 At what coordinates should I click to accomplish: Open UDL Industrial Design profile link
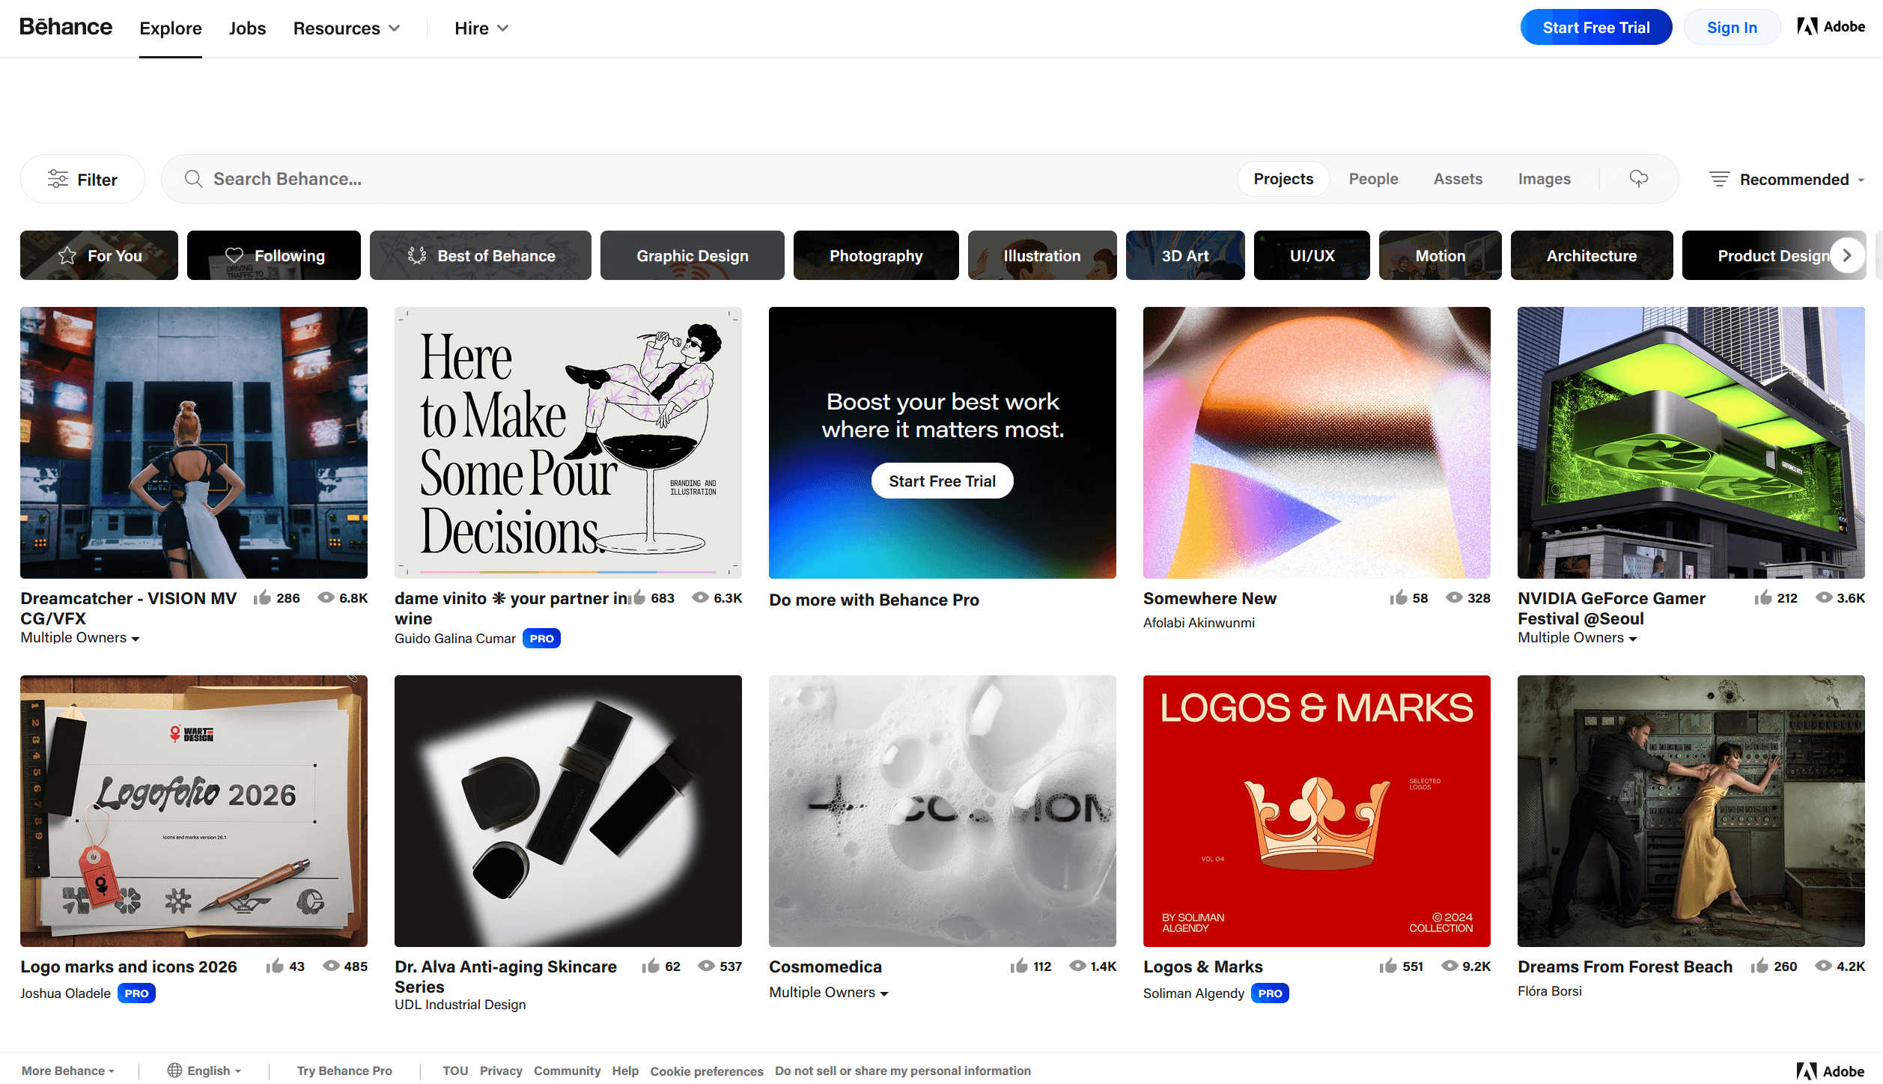[x=460, y=1004]
